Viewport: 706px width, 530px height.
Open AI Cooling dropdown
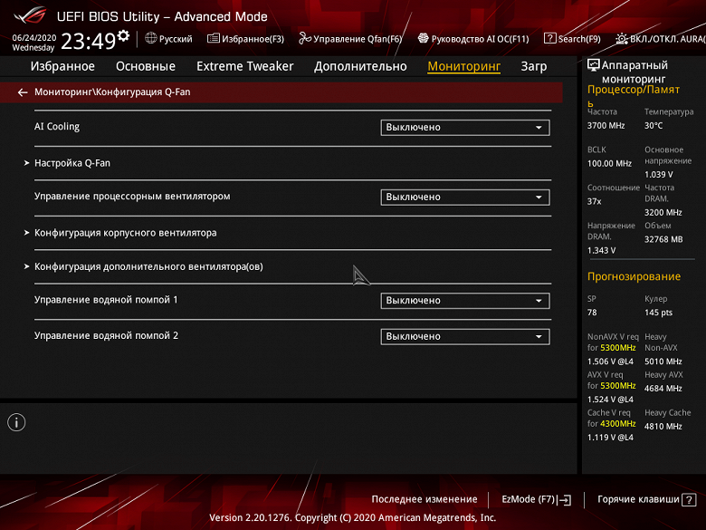pos(464,127)
